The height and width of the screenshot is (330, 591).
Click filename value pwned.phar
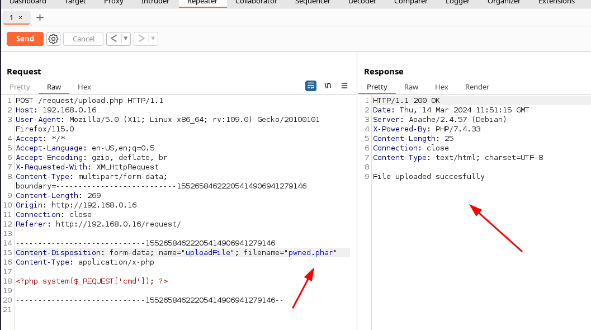pos(310,253)
